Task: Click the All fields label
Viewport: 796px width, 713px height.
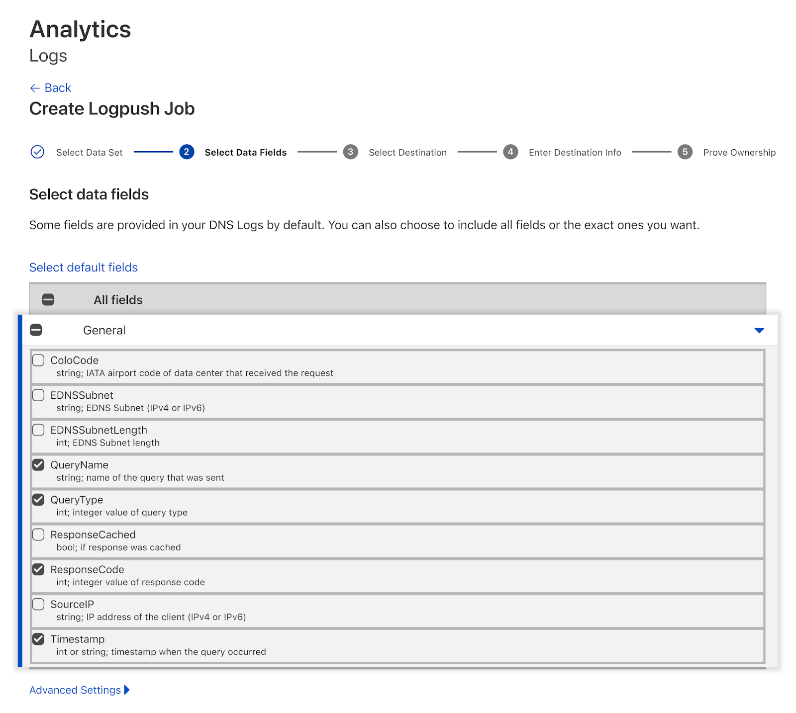Action: tap(118, 300)
